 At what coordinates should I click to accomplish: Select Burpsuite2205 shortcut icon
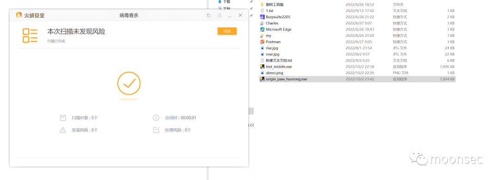262,17
